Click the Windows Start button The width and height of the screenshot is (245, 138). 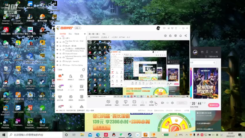(x=4, y=135)
